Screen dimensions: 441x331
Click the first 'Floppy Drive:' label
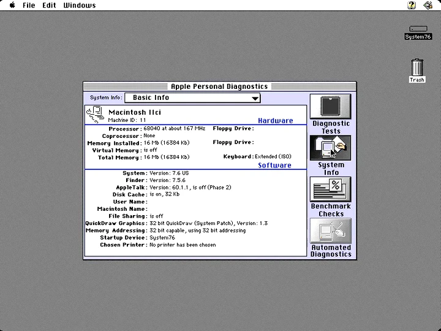(233, 128)
